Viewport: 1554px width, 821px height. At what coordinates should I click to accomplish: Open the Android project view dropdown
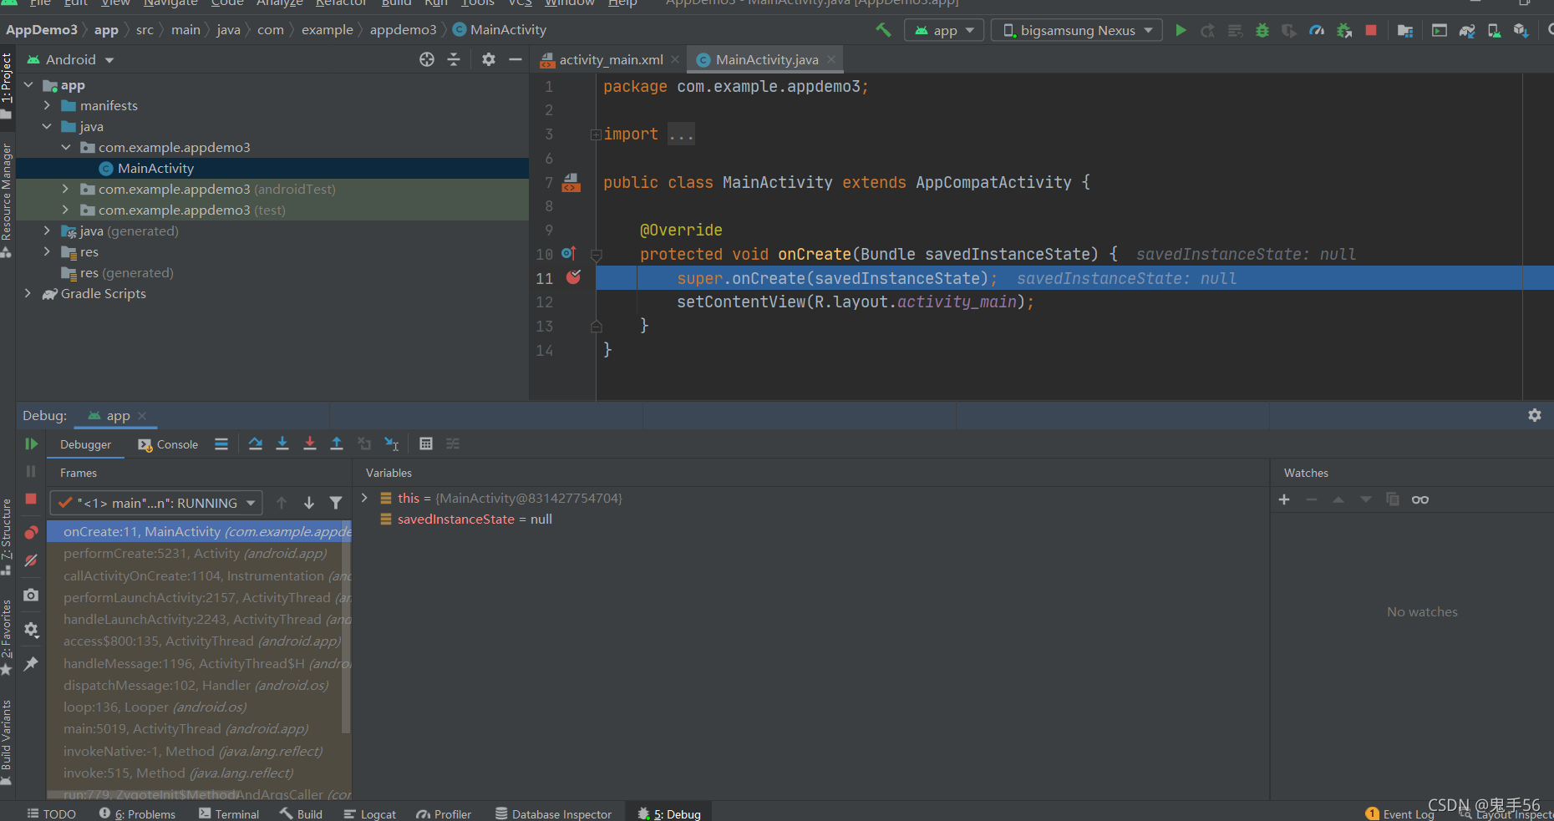[x=71, y=59]
